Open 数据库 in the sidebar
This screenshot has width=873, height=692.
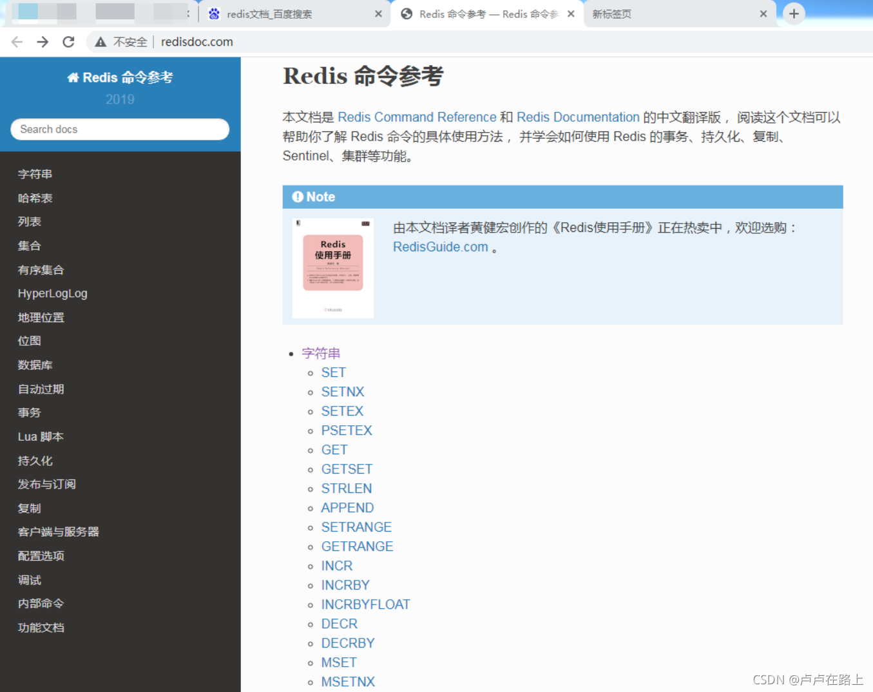click(35, 365)
